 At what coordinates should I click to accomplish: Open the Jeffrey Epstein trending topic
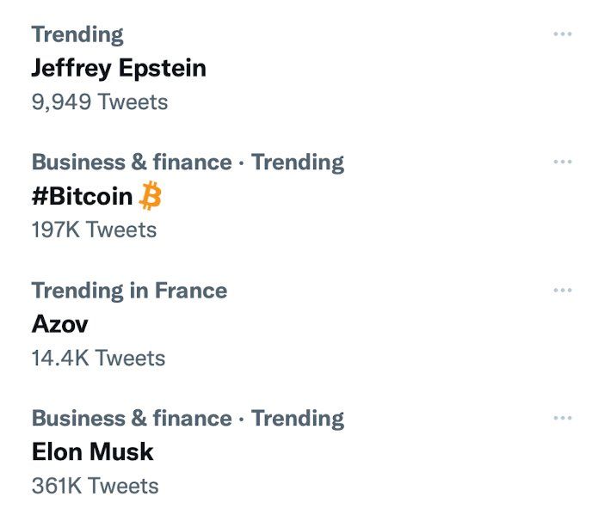coord(119,69)
